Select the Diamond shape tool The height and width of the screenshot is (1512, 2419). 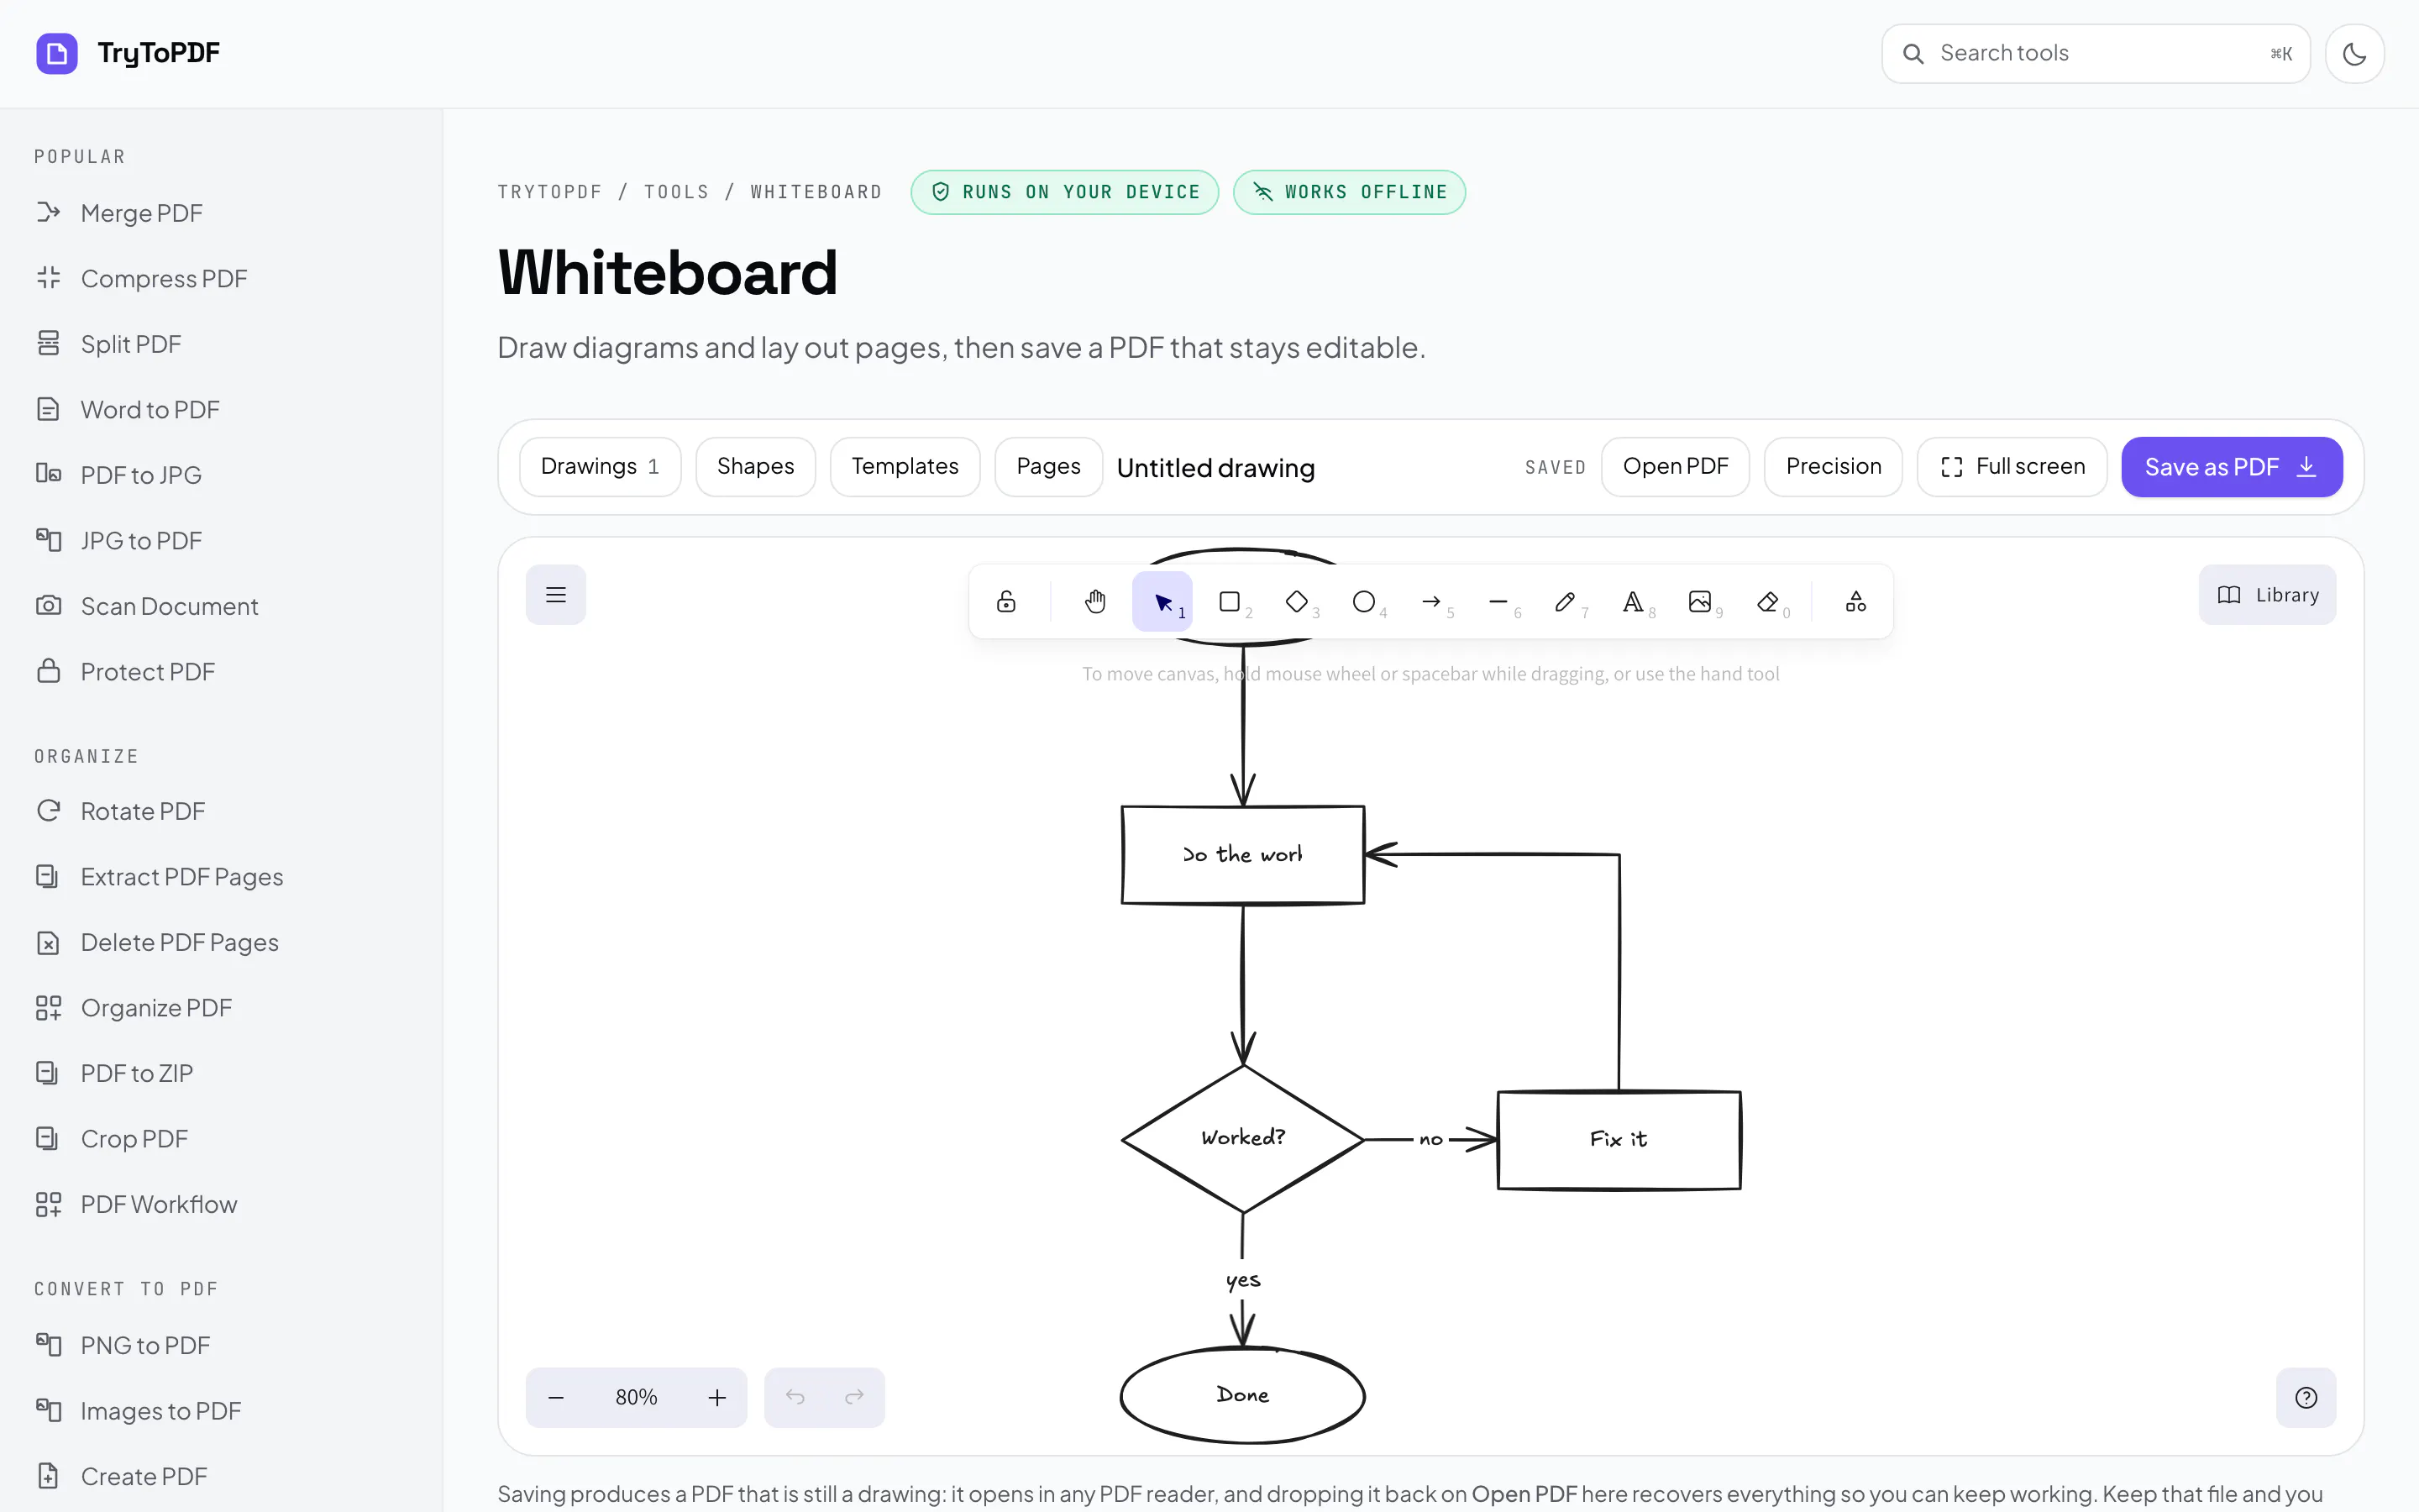[1297, 601]
